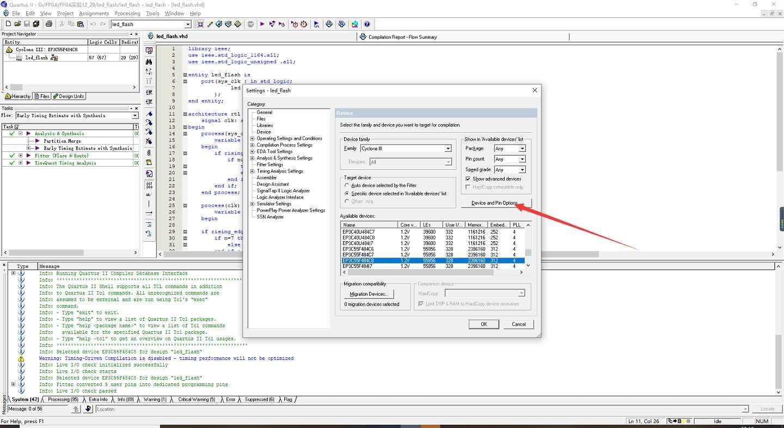Click the Start Analysis & Synthesis toolbar icon
This screenshot has width=784, height=428.
(x=272, y=24)
